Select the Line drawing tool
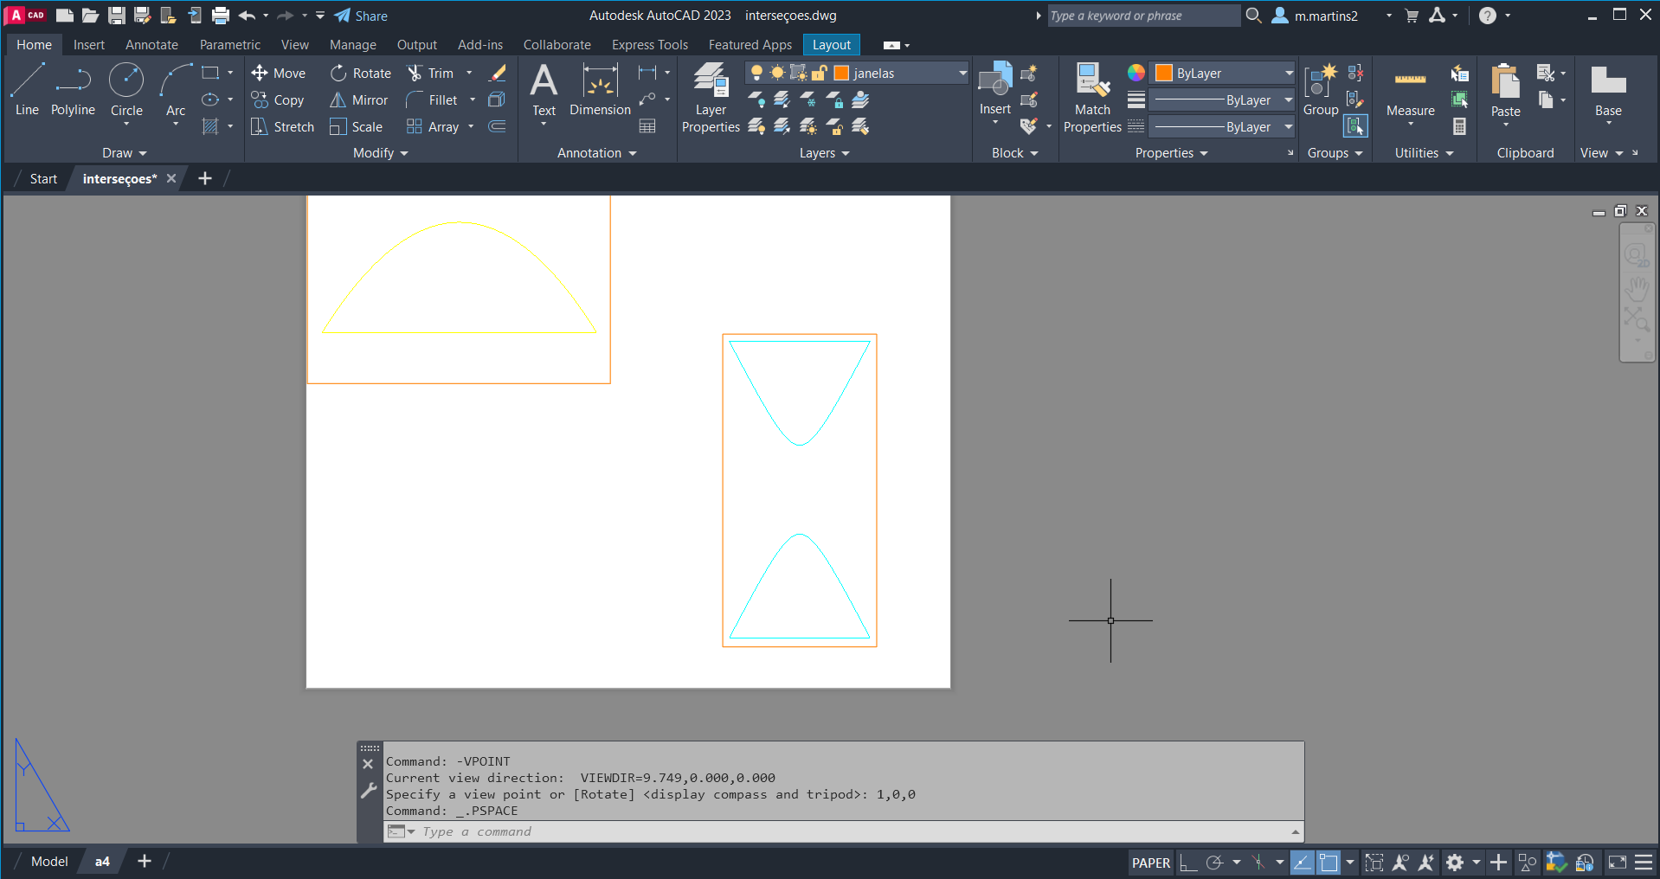The image size is (1660, 879). pos(27,89)
